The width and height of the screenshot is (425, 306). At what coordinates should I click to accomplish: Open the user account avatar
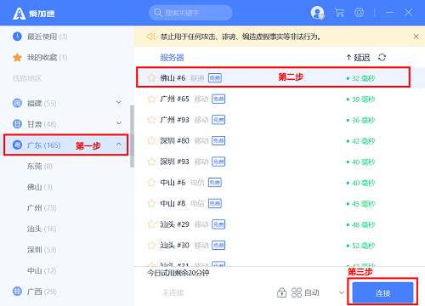(x=317, y=13)
